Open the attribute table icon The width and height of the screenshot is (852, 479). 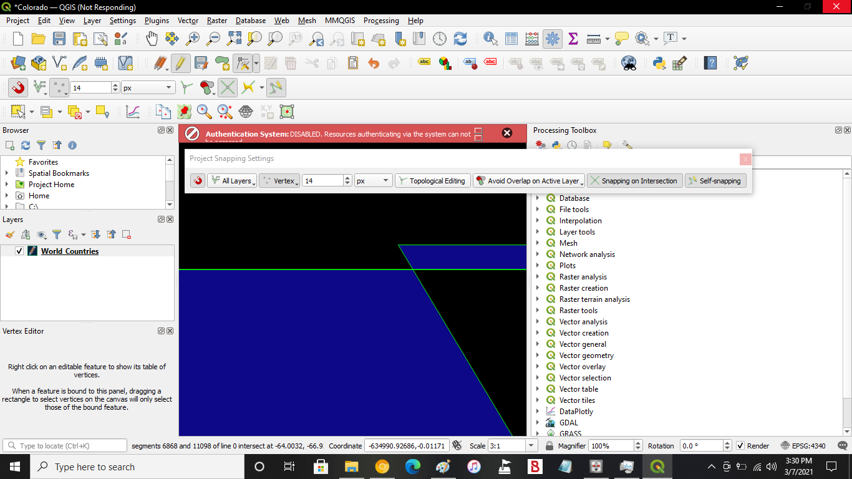(511, 38)
